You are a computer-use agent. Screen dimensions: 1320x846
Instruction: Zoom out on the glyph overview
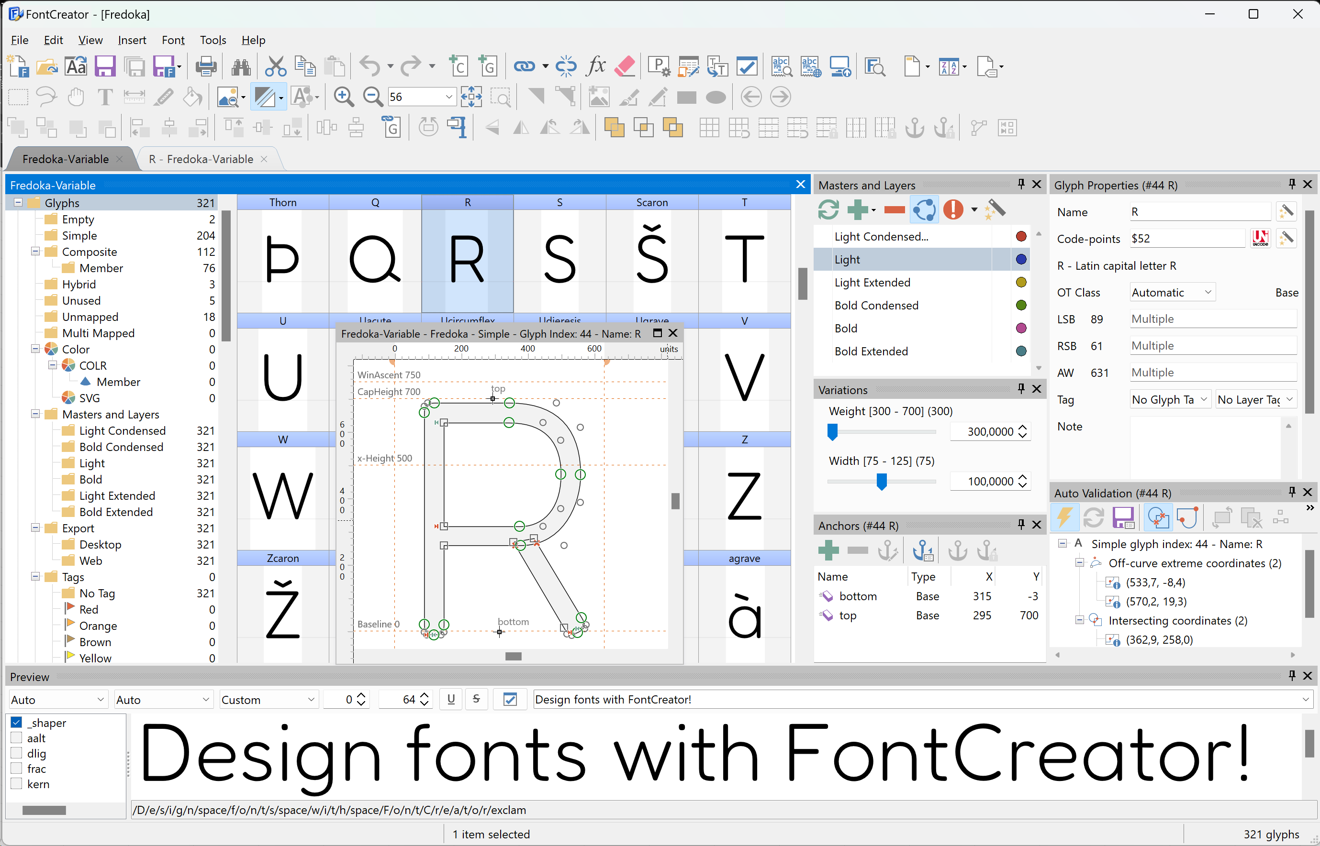coord(373,96)
